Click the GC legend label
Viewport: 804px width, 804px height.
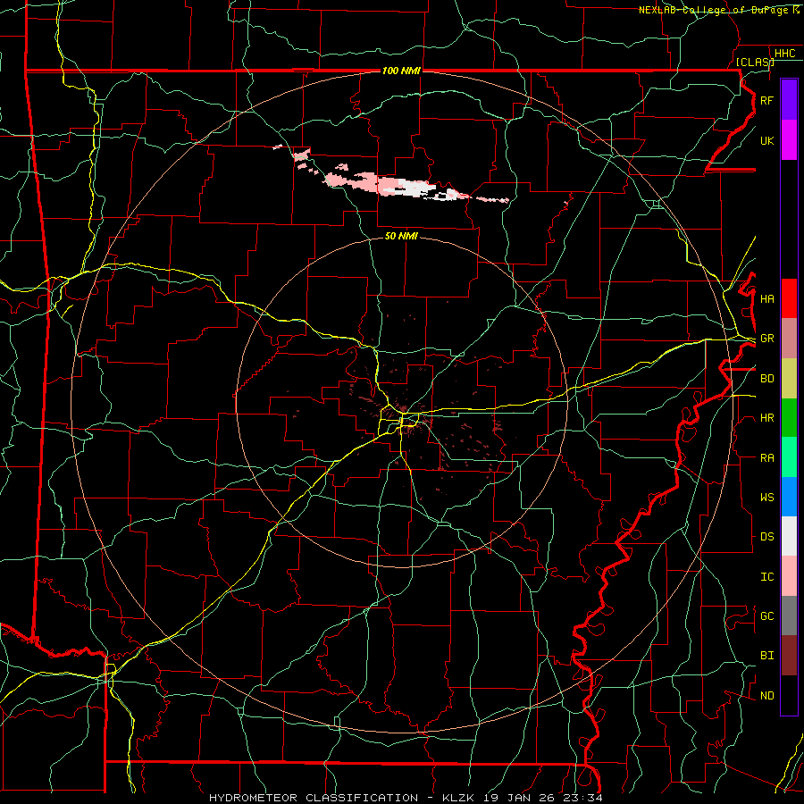pyautogui.click(x=766, y=616)
